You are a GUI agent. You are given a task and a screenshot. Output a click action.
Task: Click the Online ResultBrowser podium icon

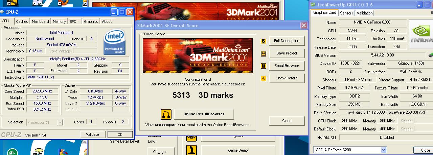[166, 114]
